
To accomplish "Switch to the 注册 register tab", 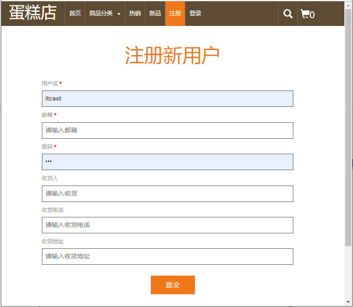I will (x=175, y=14).
